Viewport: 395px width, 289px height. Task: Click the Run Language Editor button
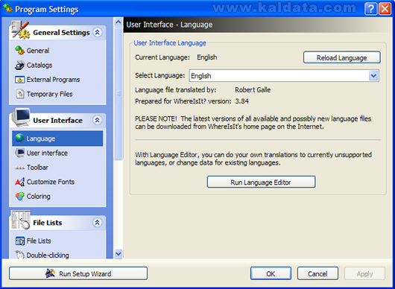pos(261,182)
